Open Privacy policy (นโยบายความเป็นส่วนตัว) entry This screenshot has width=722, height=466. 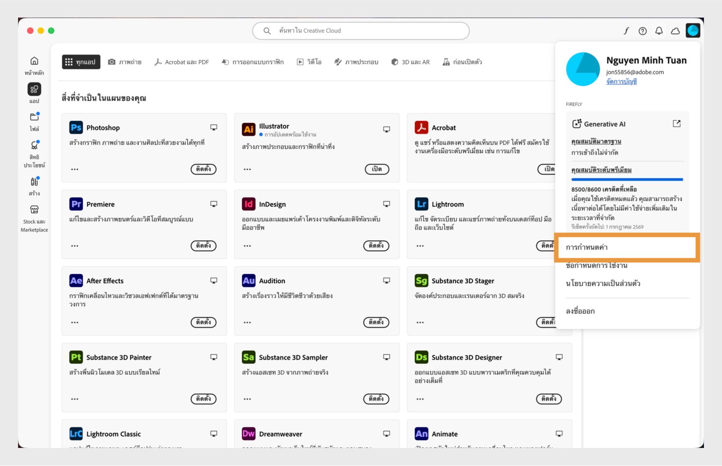(x=603, y=283)
